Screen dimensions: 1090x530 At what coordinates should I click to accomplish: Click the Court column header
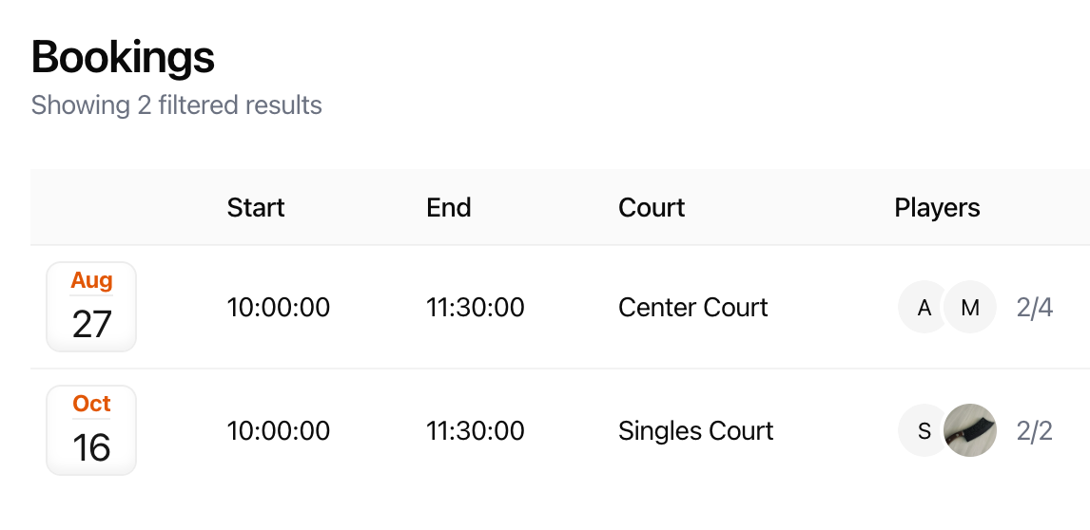click(652, 207)
